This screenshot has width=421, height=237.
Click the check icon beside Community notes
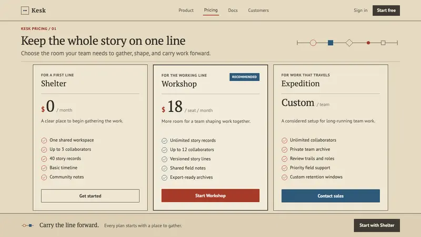coord(44,177)
